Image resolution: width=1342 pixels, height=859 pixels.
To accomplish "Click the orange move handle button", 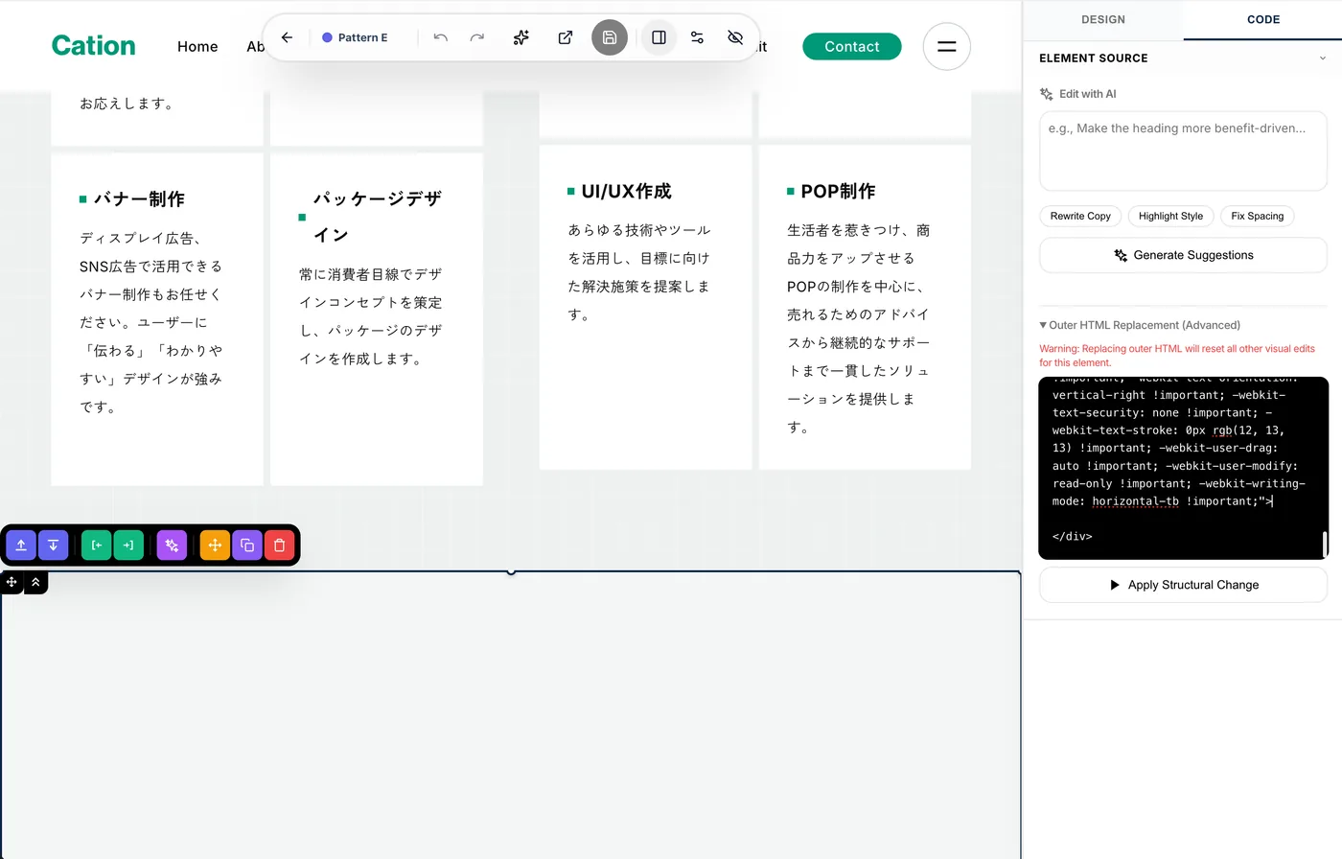I will [215, 545].
